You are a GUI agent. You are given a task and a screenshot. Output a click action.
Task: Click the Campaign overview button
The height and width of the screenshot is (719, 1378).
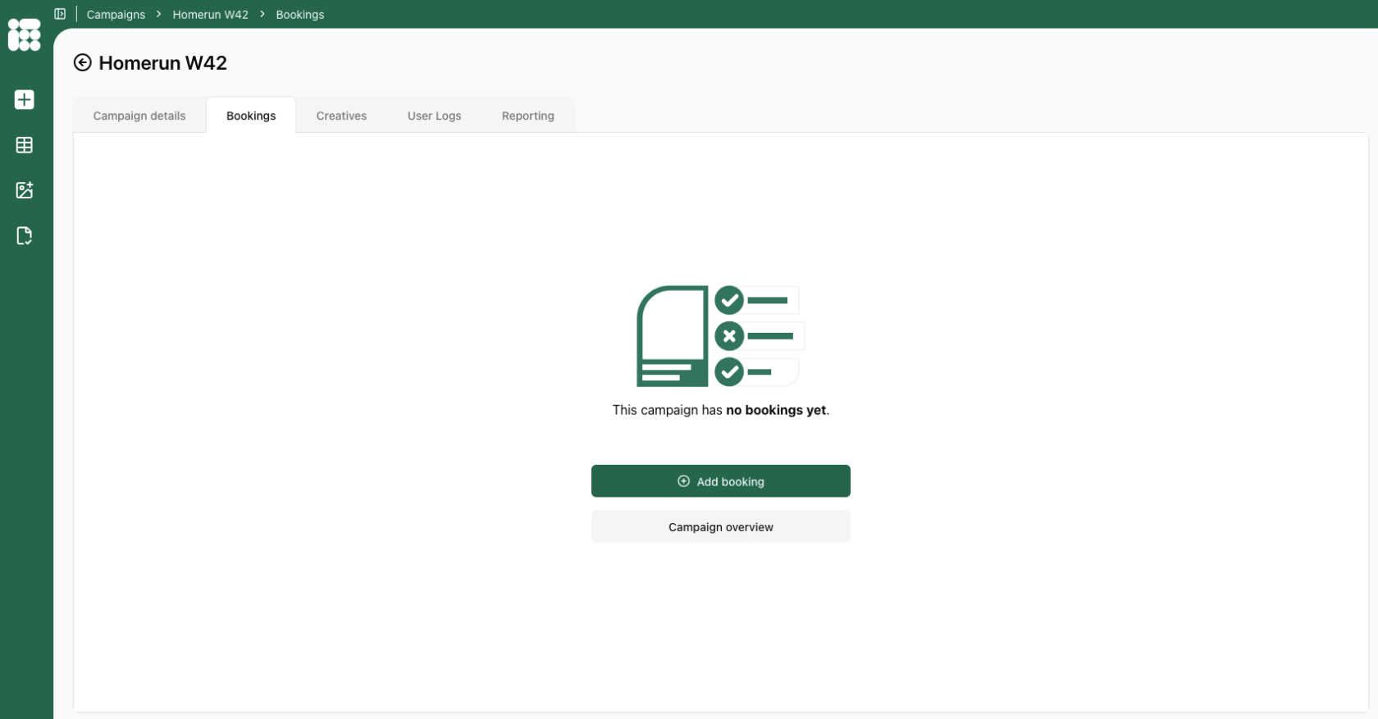(x=721, y=527)
